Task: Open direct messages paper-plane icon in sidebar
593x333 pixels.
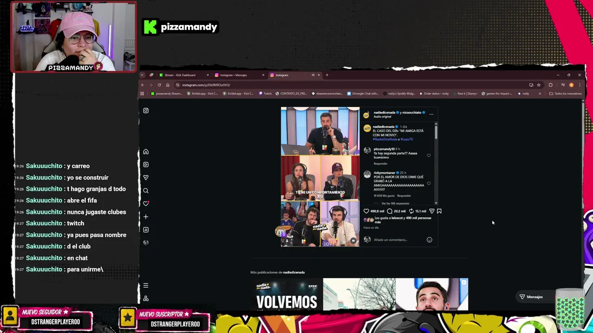Action: tap(145, 178)
